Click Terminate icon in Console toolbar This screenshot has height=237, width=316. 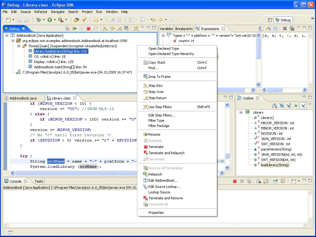point(235,181)
